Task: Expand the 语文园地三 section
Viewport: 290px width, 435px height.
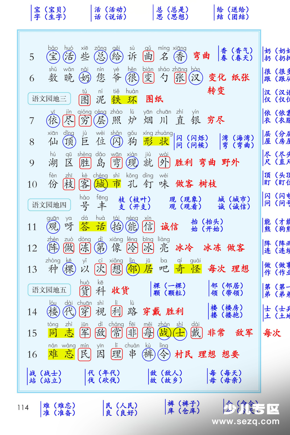Action: click(x=49, y=99)
